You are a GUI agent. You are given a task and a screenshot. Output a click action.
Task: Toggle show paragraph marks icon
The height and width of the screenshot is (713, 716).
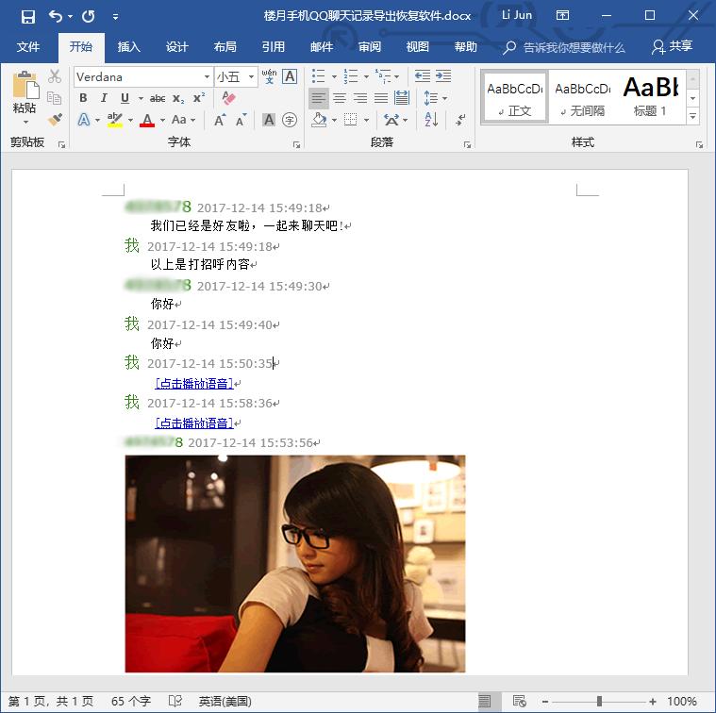coord(460,120)
